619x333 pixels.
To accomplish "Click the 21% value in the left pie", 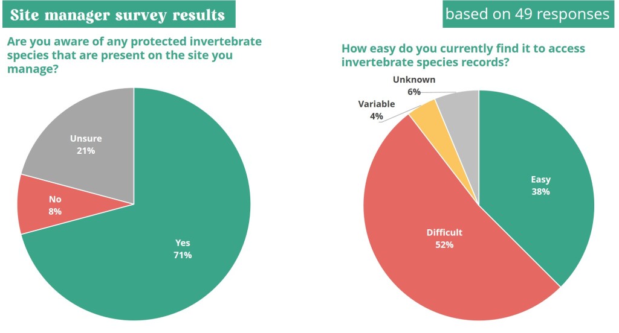I will [86, 151].
